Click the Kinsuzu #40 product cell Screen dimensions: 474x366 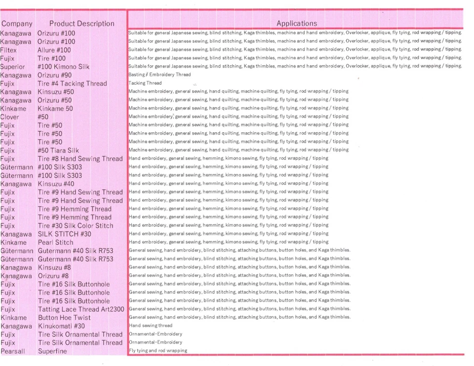point(56,184)
